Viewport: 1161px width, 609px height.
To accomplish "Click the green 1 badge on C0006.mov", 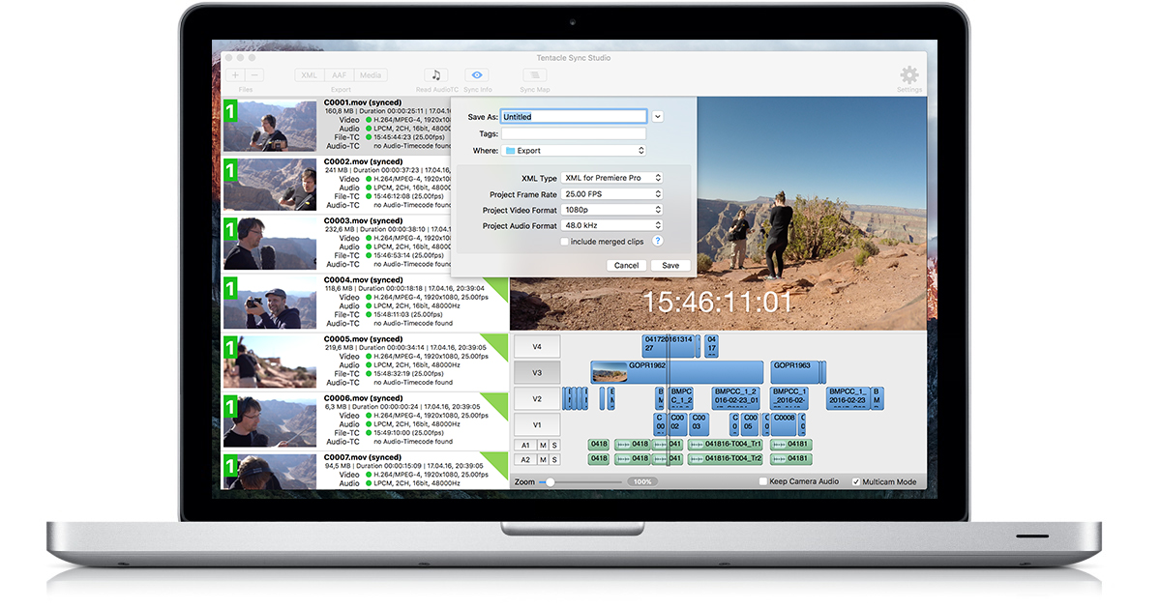I will 230,406.
